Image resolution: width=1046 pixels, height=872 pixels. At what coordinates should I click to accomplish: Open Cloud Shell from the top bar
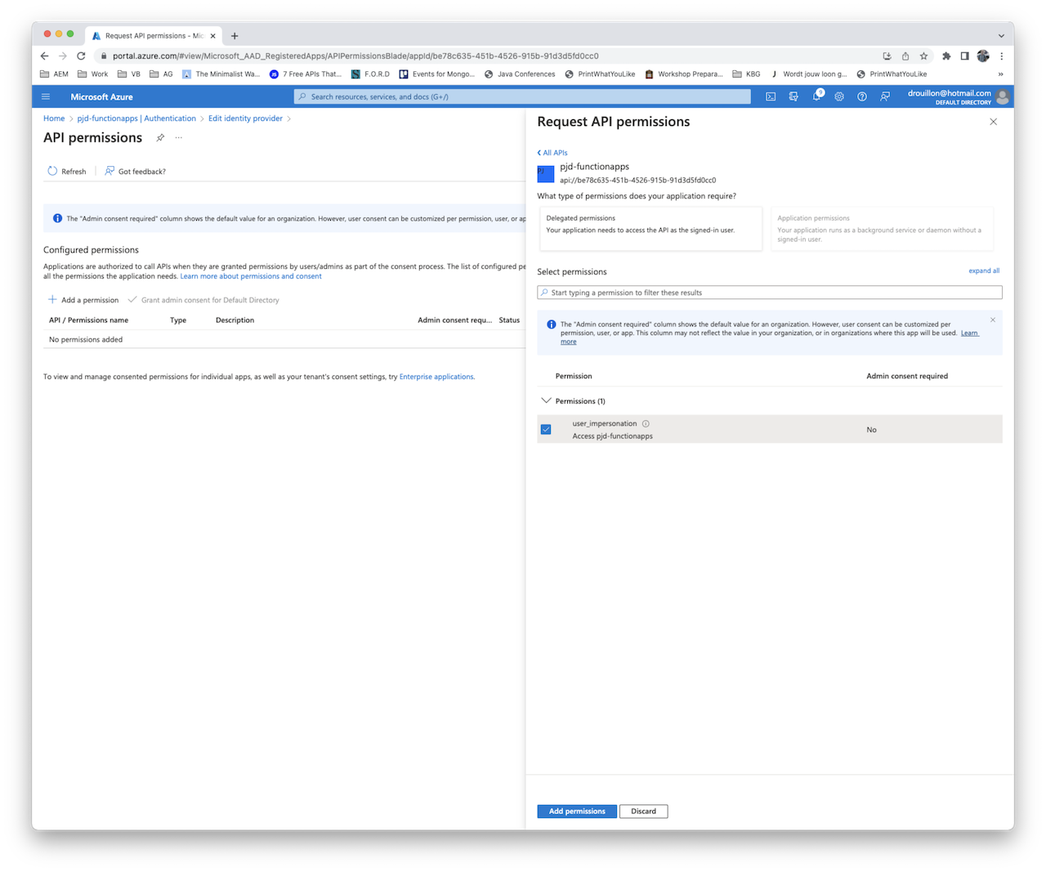tap(771, 96)
